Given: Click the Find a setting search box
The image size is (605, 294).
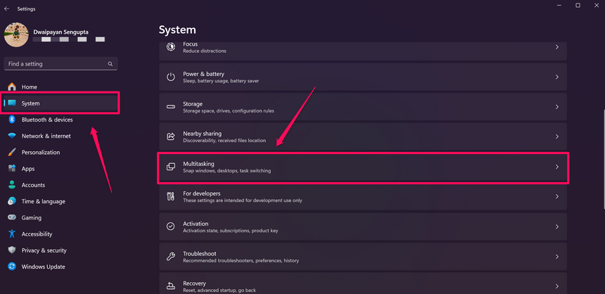Looking at the screenshot, I should [x=55, y=64].
